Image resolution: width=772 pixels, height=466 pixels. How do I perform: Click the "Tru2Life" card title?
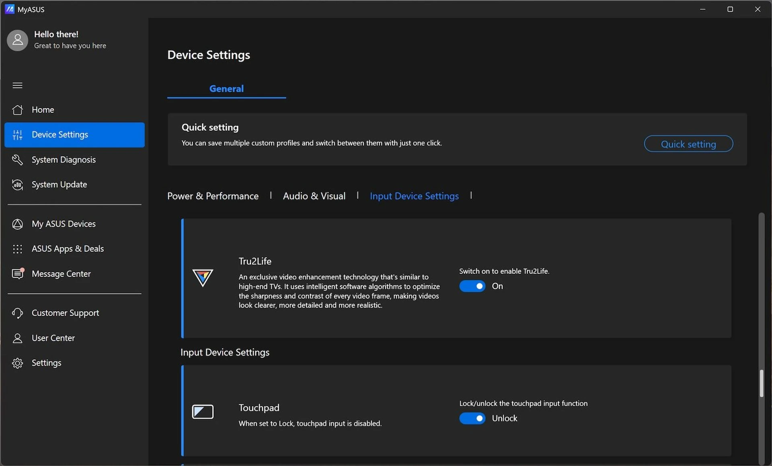tap(255, 261)
